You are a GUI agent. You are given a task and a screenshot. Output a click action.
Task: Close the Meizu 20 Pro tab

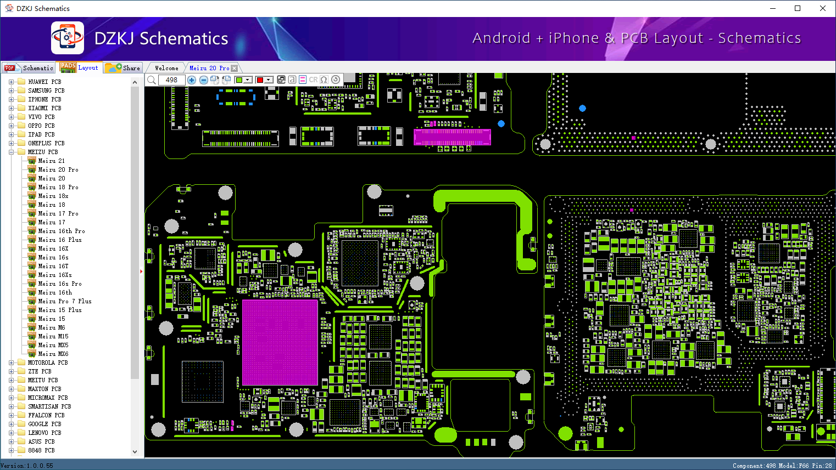[x=235, y=68]
